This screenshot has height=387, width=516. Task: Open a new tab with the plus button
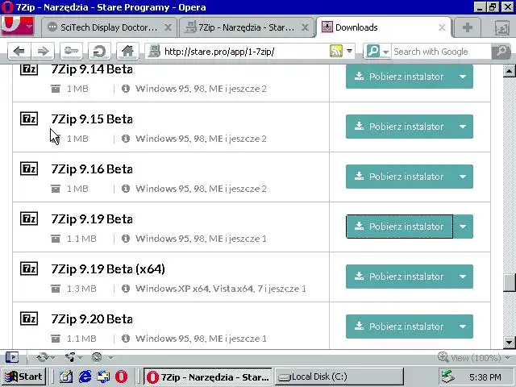468,27
